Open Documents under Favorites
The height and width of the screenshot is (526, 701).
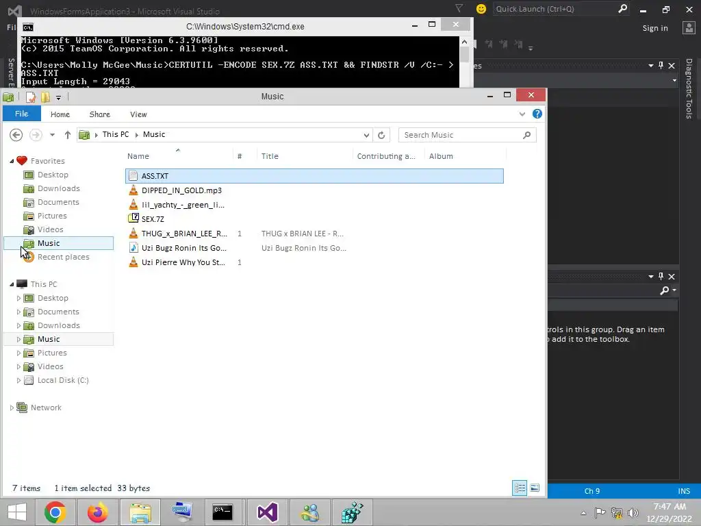click(x=58, y=202)
